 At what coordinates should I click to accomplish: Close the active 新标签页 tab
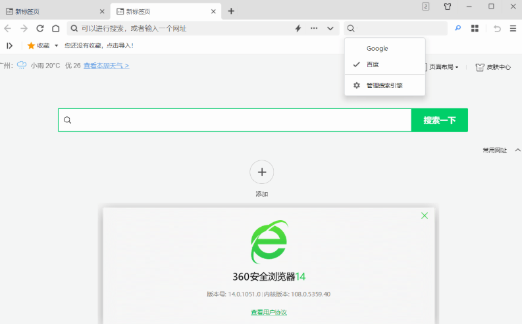click(213, 12)
